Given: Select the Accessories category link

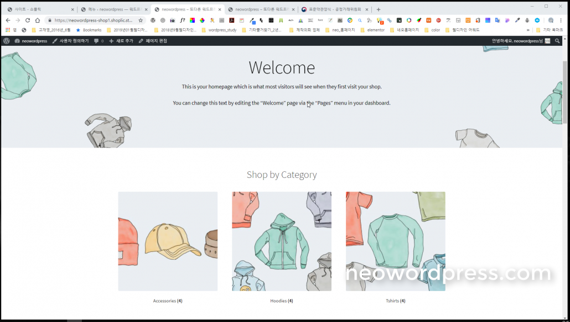Looking at the screenshot, I should 164,301.
